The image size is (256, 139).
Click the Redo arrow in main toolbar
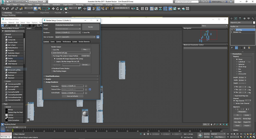(7, 9)
